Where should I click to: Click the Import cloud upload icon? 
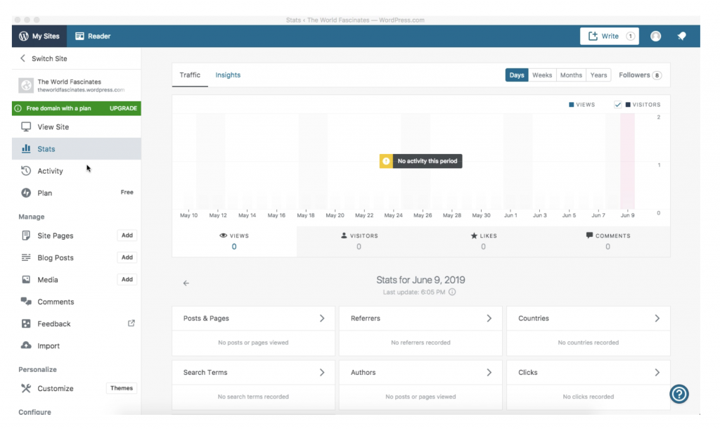pyautogui.click(x=26, y=345)
